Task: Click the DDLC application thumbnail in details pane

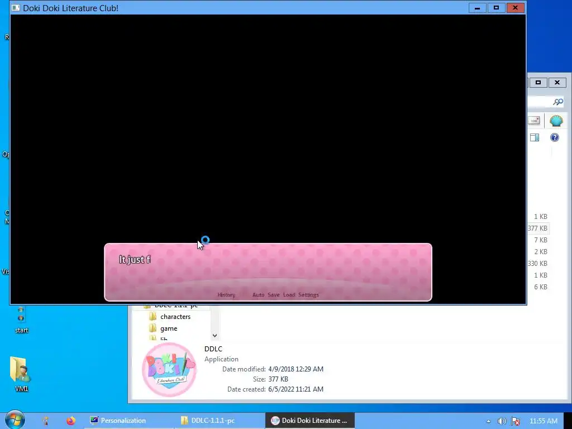Action: coord(169,370)
